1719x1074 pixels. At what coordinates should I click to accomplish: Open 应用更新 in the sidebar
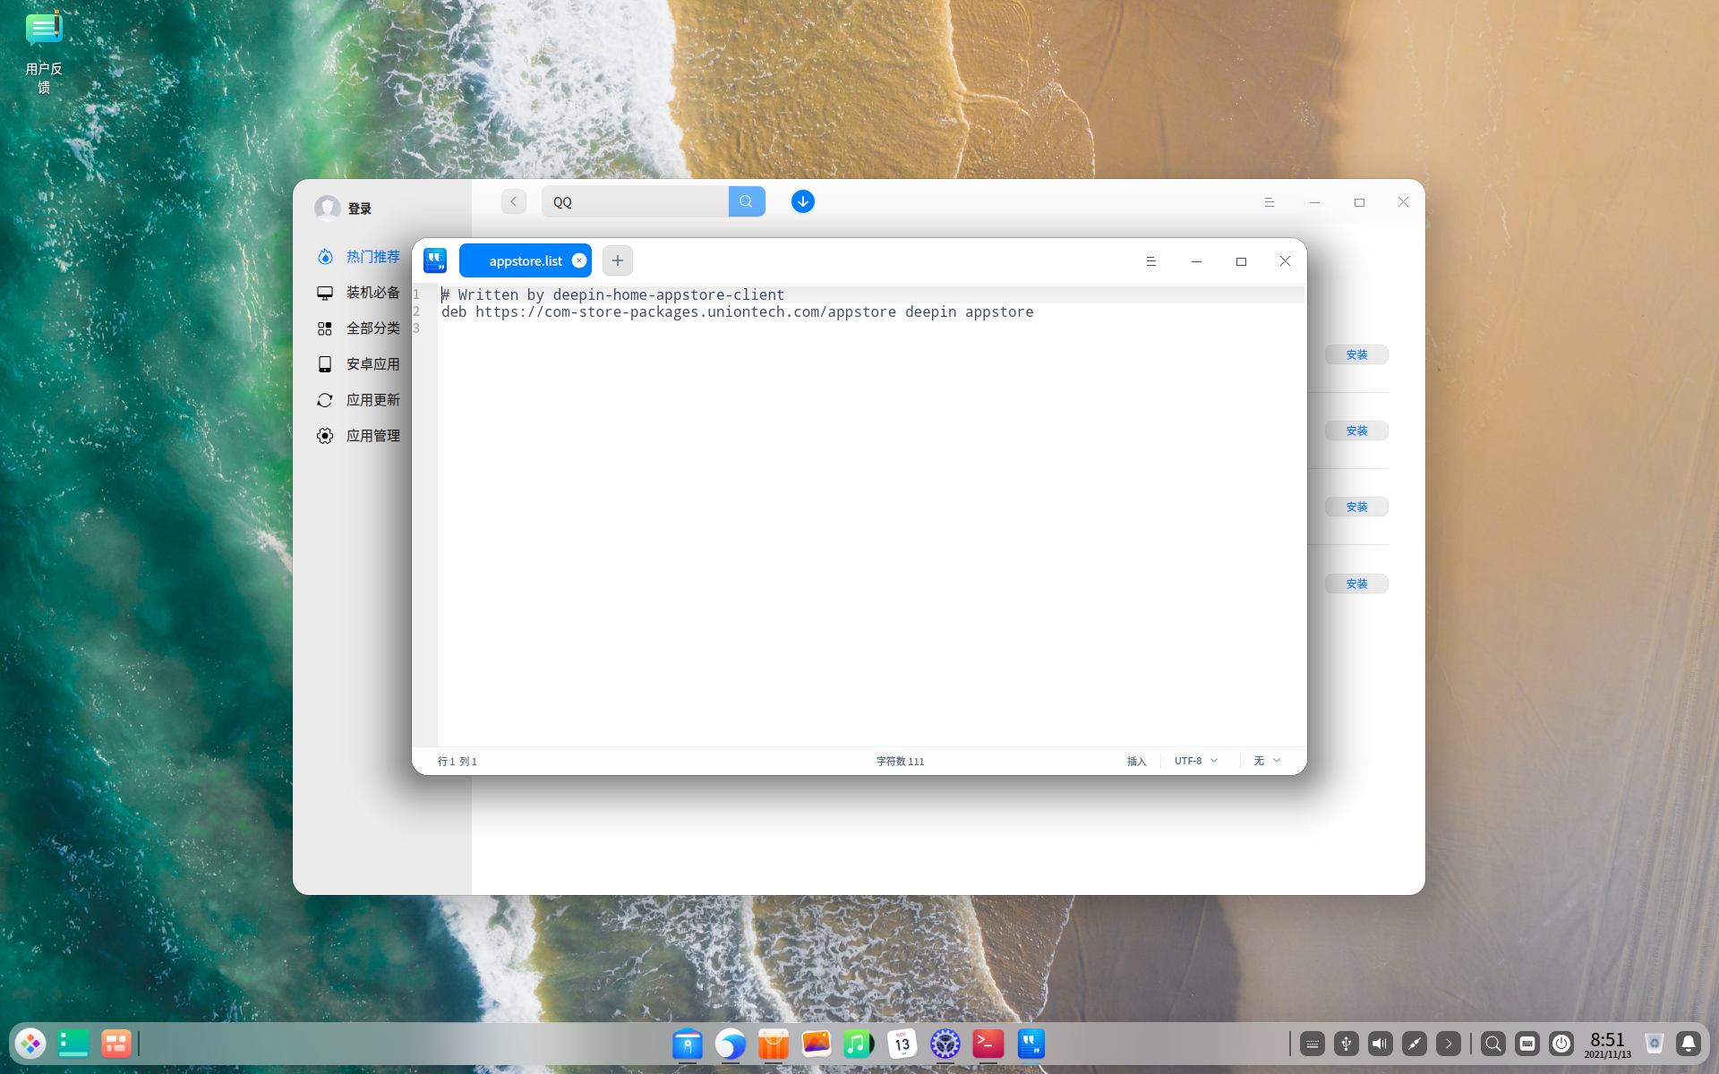(372, 400)
